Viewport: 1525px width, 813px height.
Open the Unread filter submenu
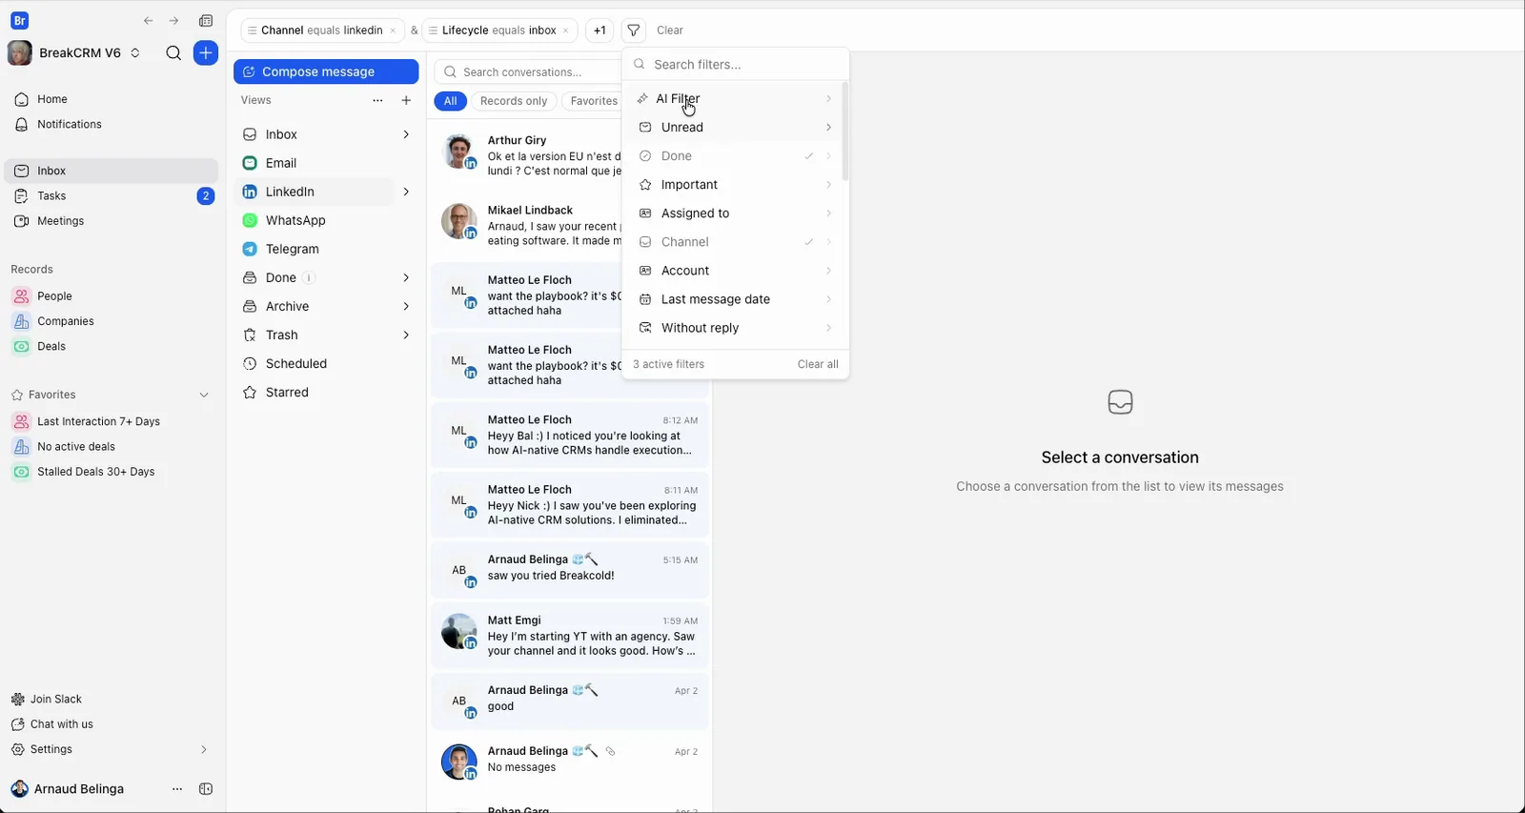pyautogui.click(x=734, y=128)
